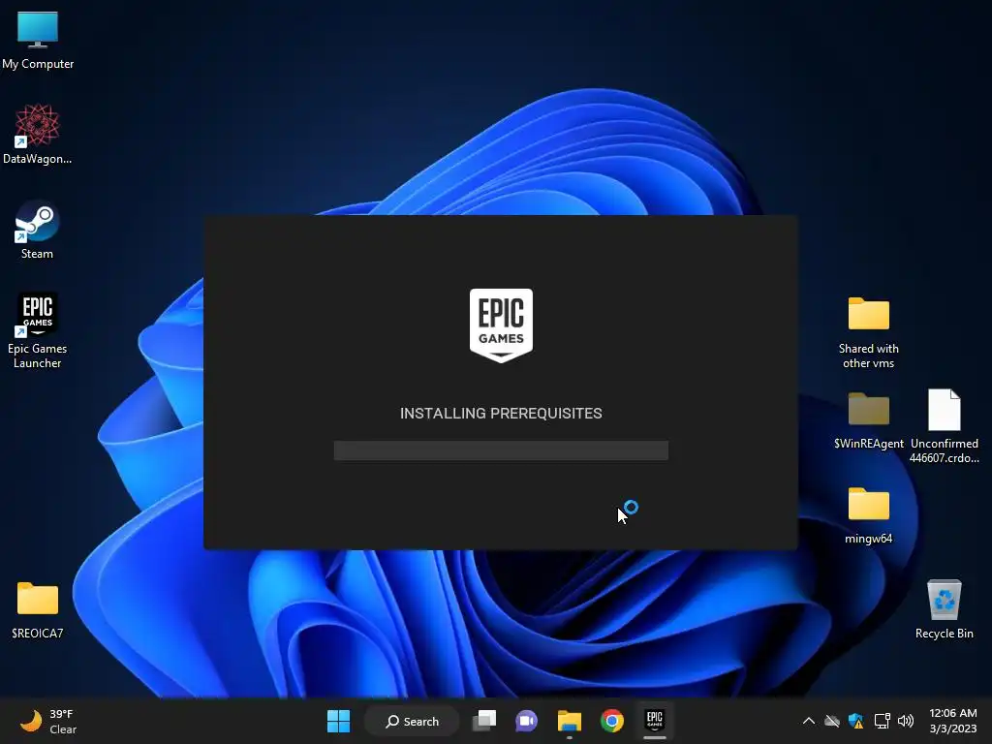Select the DataWagon desktop shortcut
992x744 pixels.
38,134
